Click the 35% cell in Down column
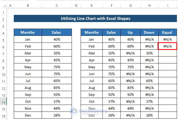The image size is (178, 120). coord(149,53)
